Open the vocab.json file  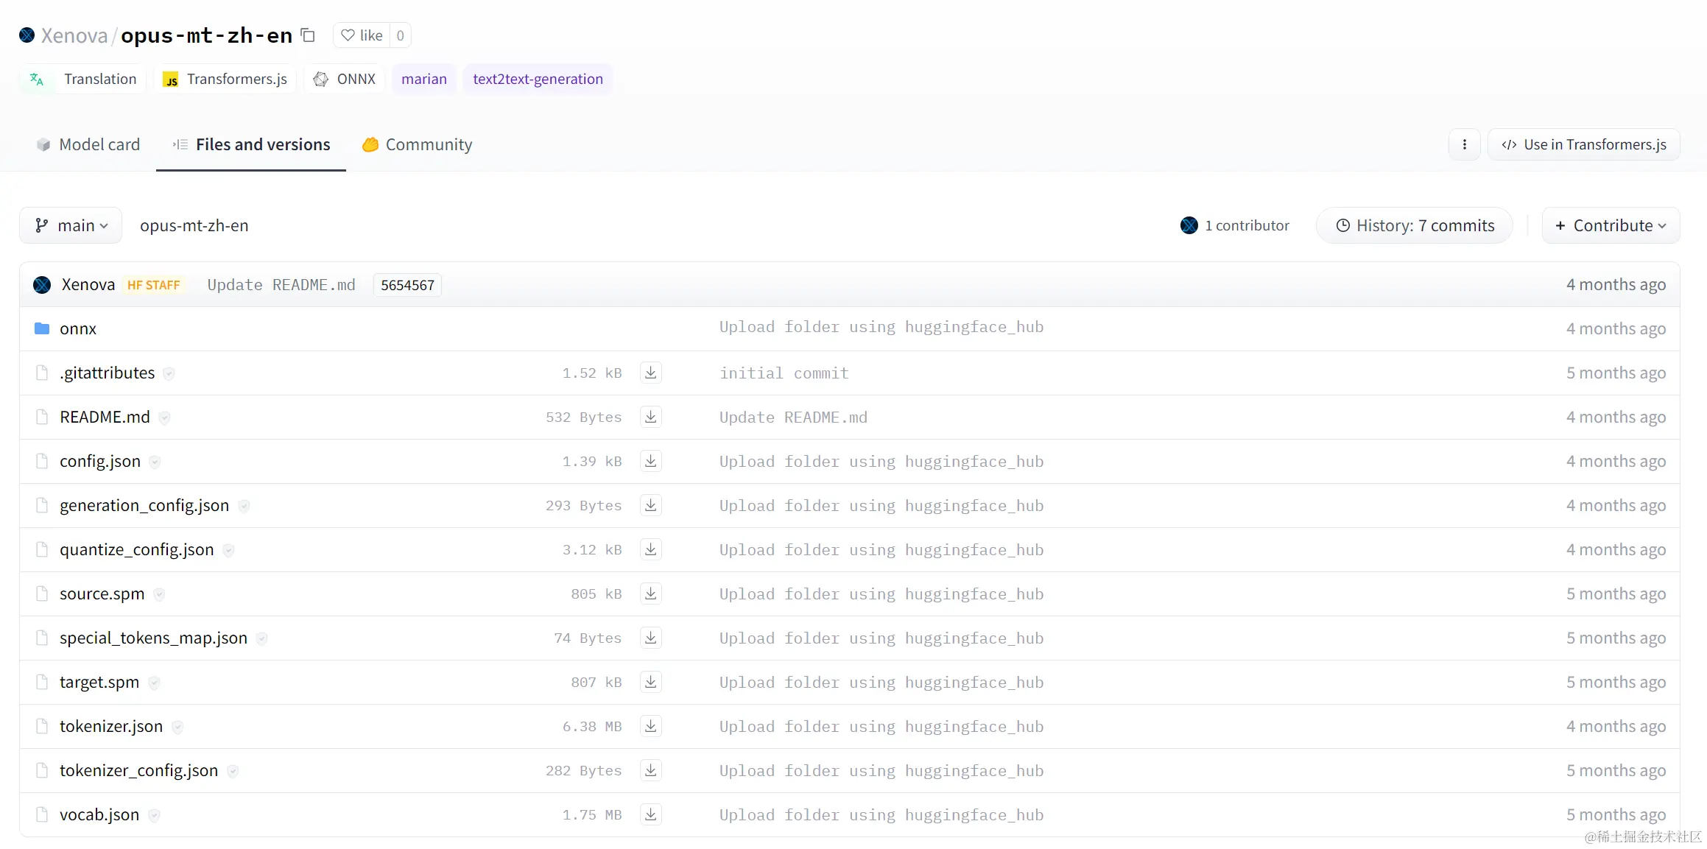pos(99,814)
